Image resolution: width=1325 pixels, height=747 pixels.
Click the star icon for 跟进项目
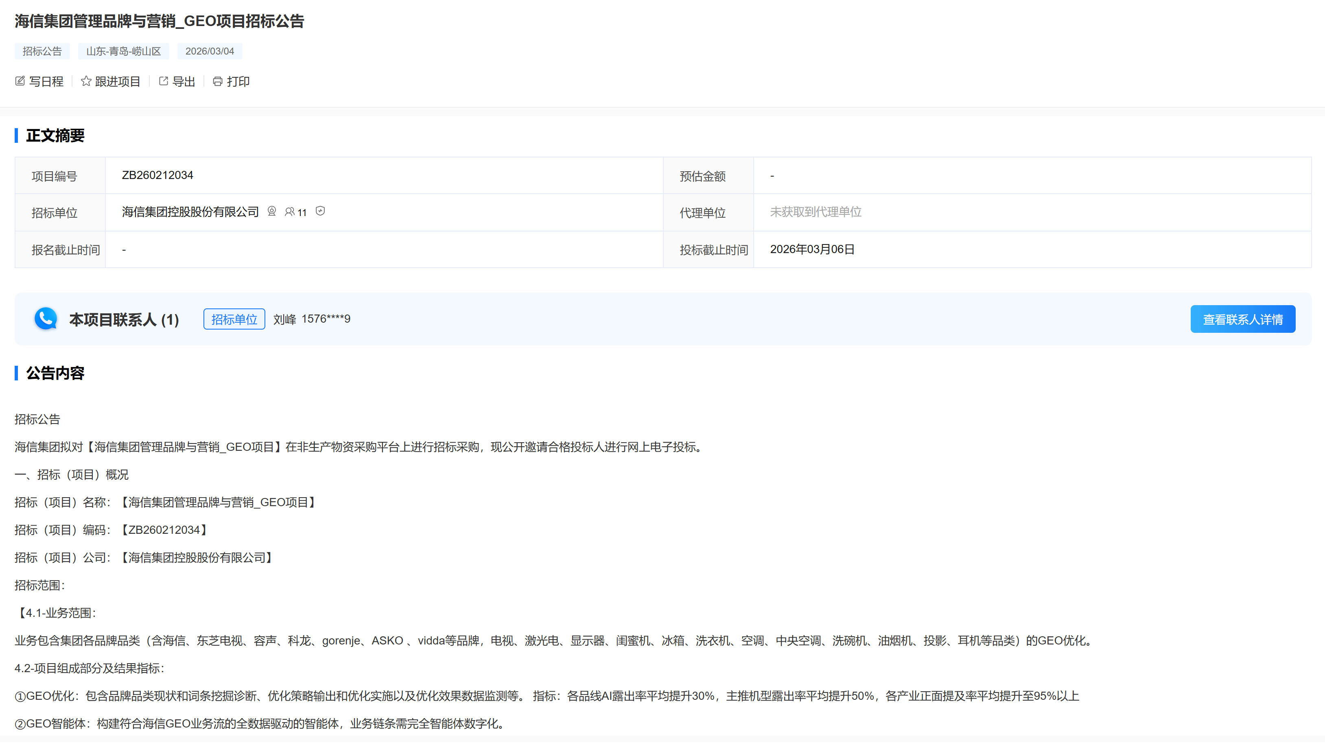(x=86, y=81)
